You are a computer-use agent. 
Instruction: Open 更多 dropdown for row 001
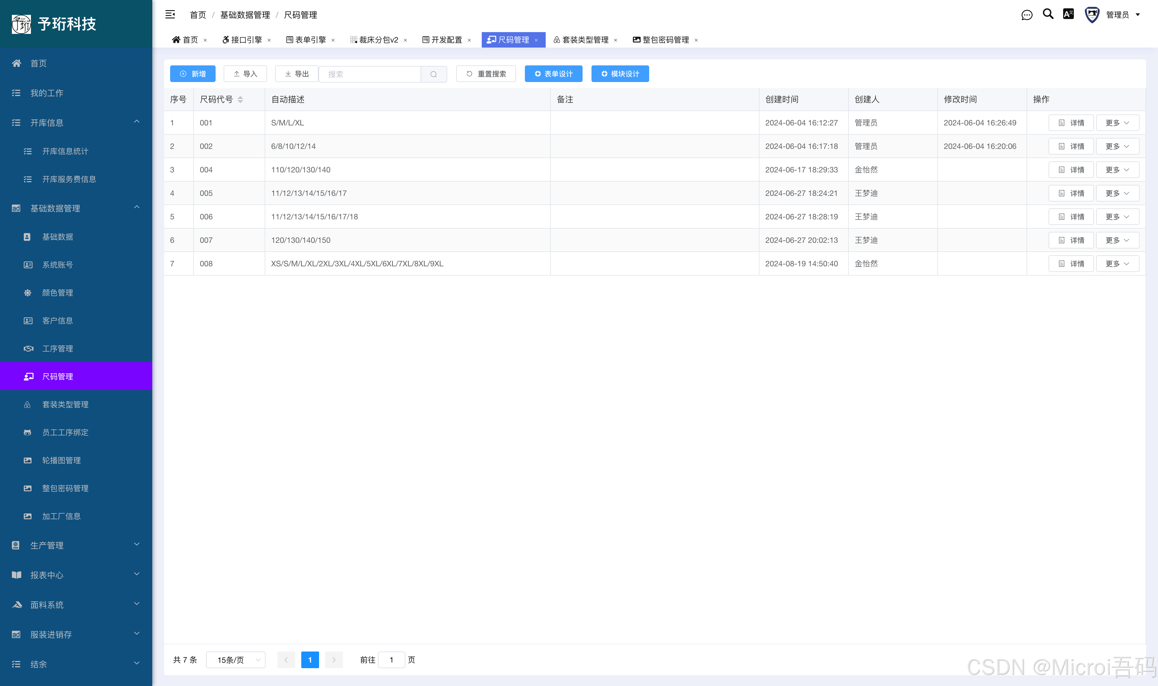(1117, 123)
